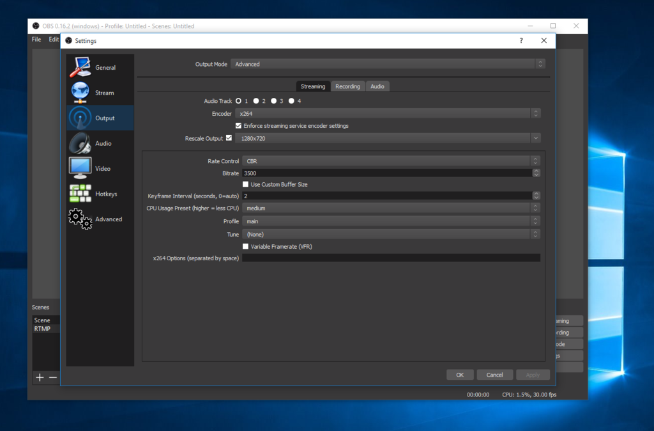This screenshot has height=431, width=654.
Task: Click the Keyframe Interval input field
Action: [387, 196]
